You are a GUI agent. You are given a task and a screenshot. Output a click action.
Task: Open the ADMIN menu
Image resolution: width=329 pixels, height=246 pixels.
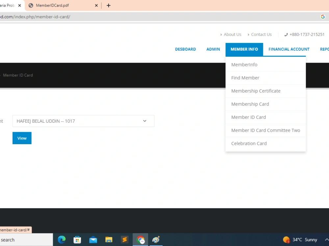(x=213, y=49)
